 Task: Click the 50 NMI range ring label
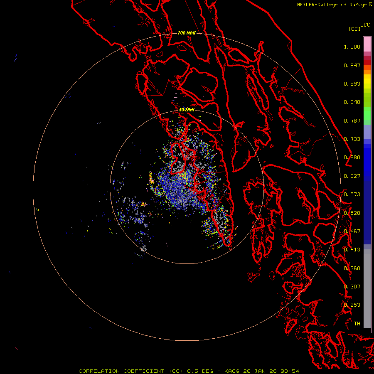pyautogui.click(x=187, y=110)
